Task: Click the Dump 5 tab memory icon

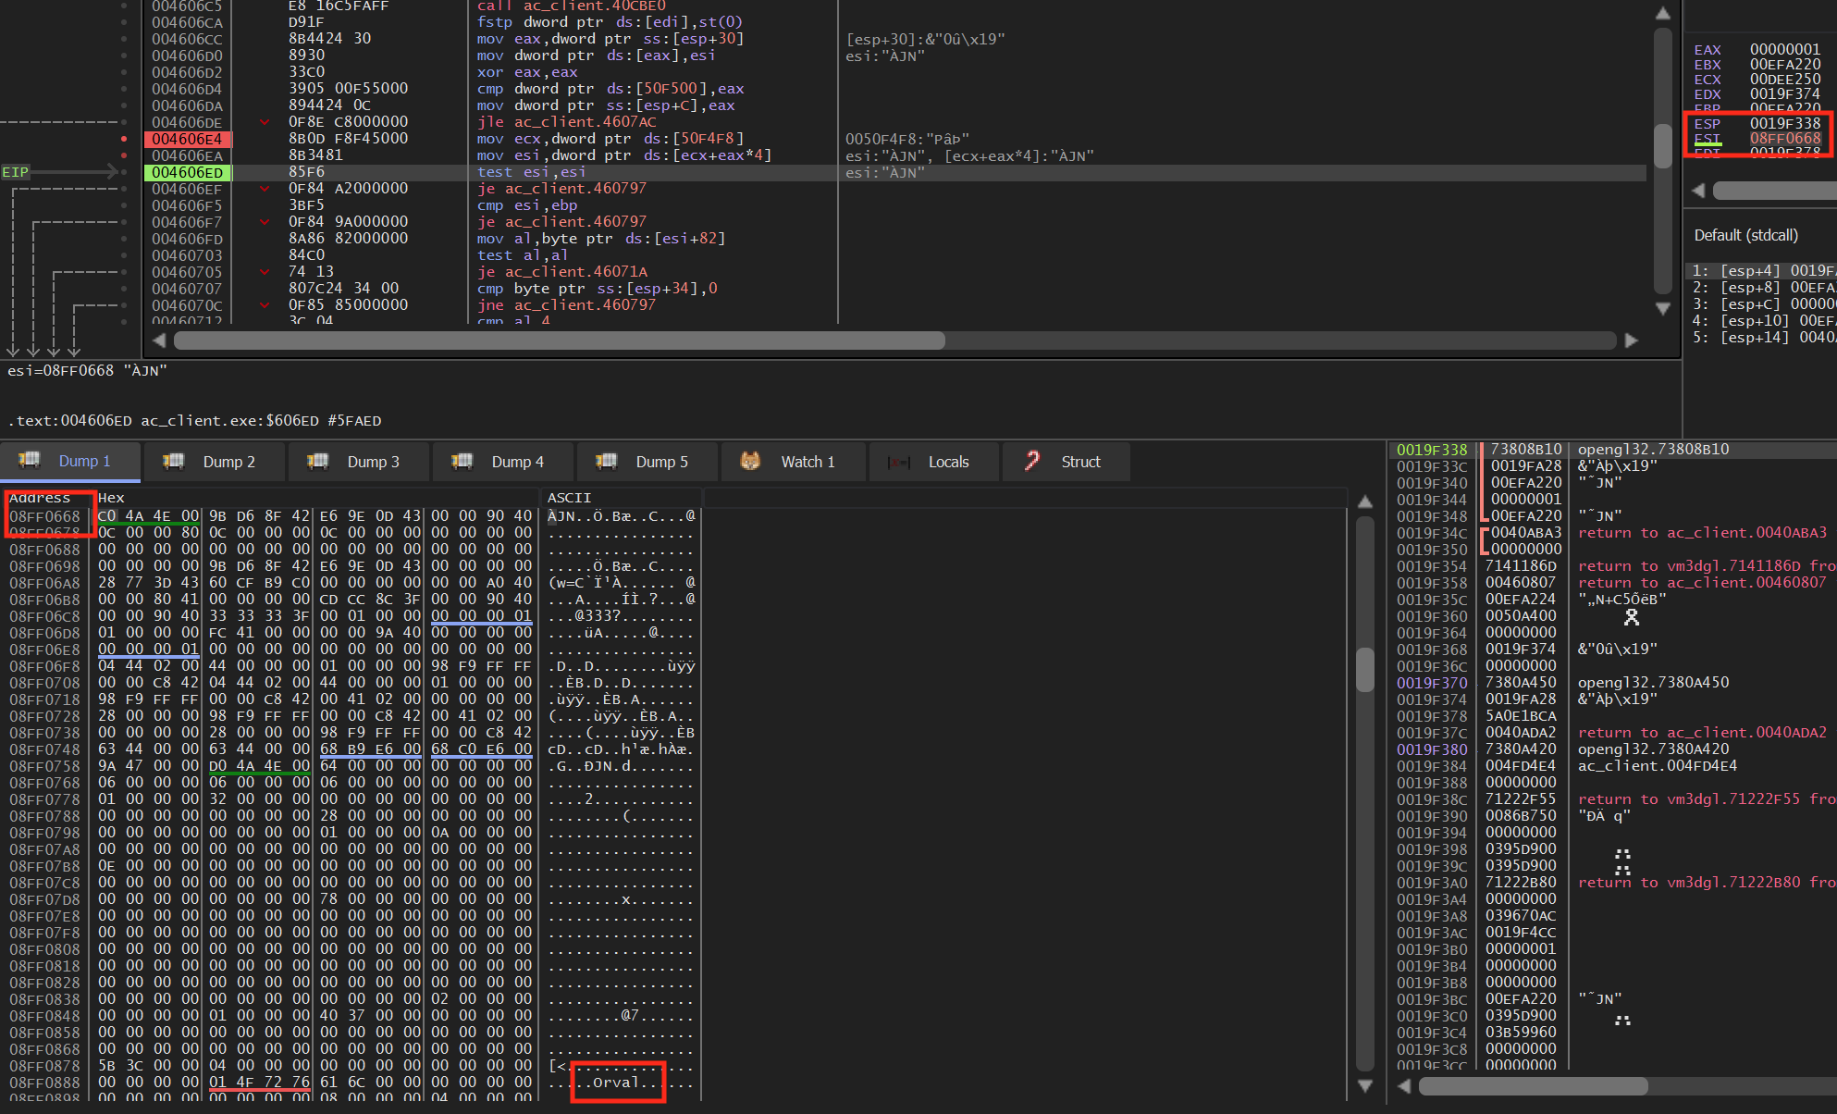Action: pyautogui.click(x=606, y=460)
